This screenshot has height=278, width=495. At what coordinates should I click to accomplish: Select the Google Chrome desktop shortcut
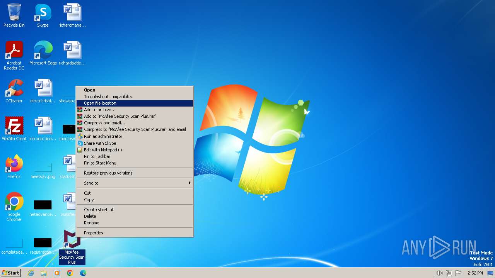point(14,207)
